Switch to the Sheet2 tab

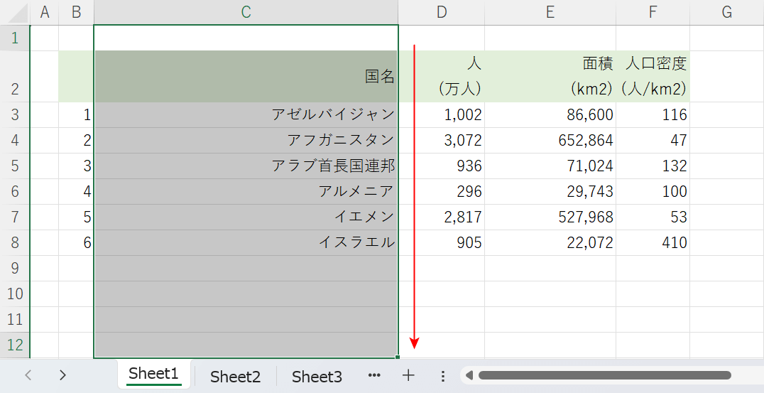click(235, 377)
